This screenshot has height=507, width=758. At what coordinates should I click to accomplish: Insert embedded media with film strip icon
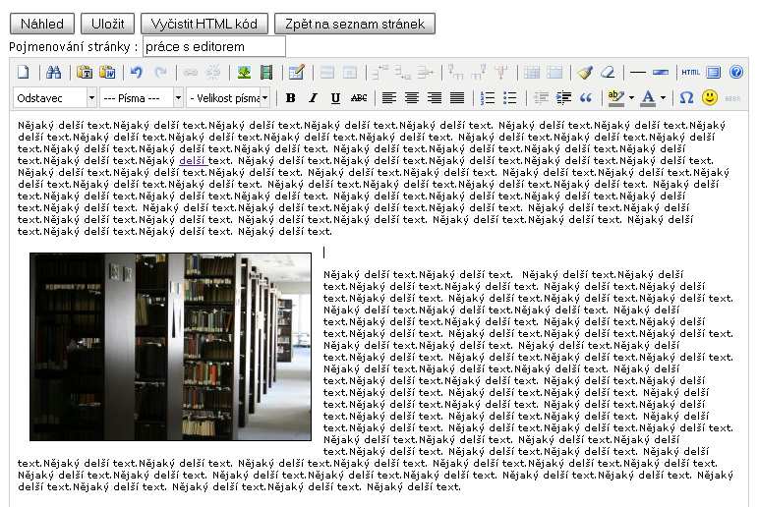[x=266, y=73]
